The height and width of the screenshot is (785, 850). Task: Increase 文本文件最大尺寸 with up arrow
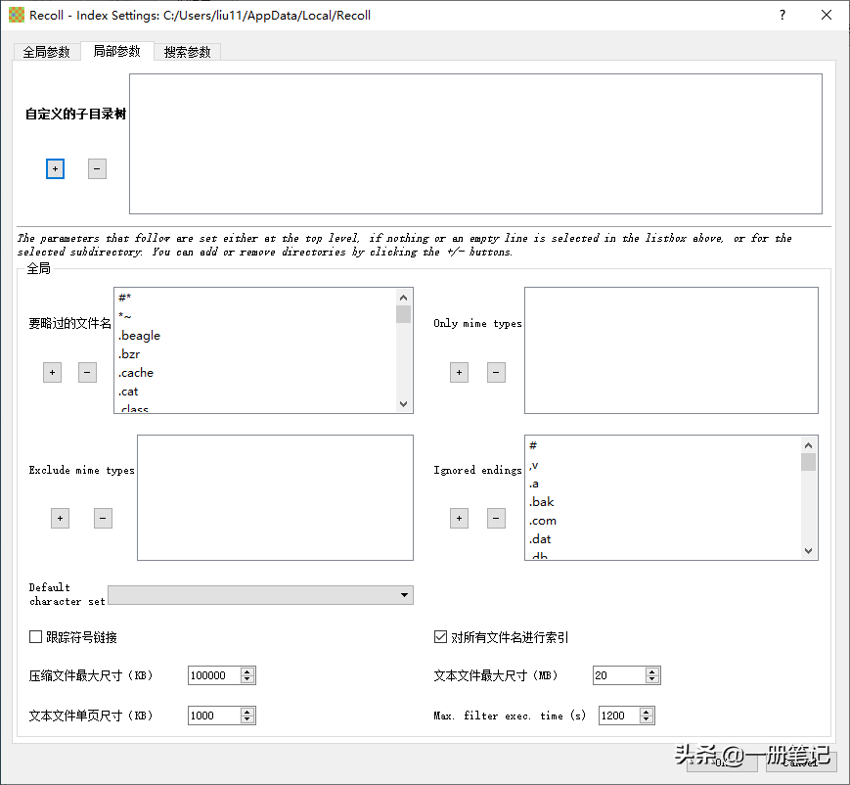coord(652,671)
